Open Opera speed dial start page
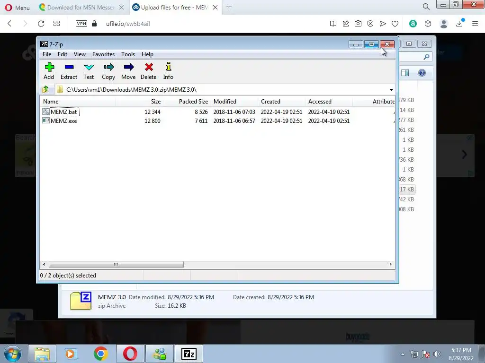The image size is (485, 363). [57, 24]
